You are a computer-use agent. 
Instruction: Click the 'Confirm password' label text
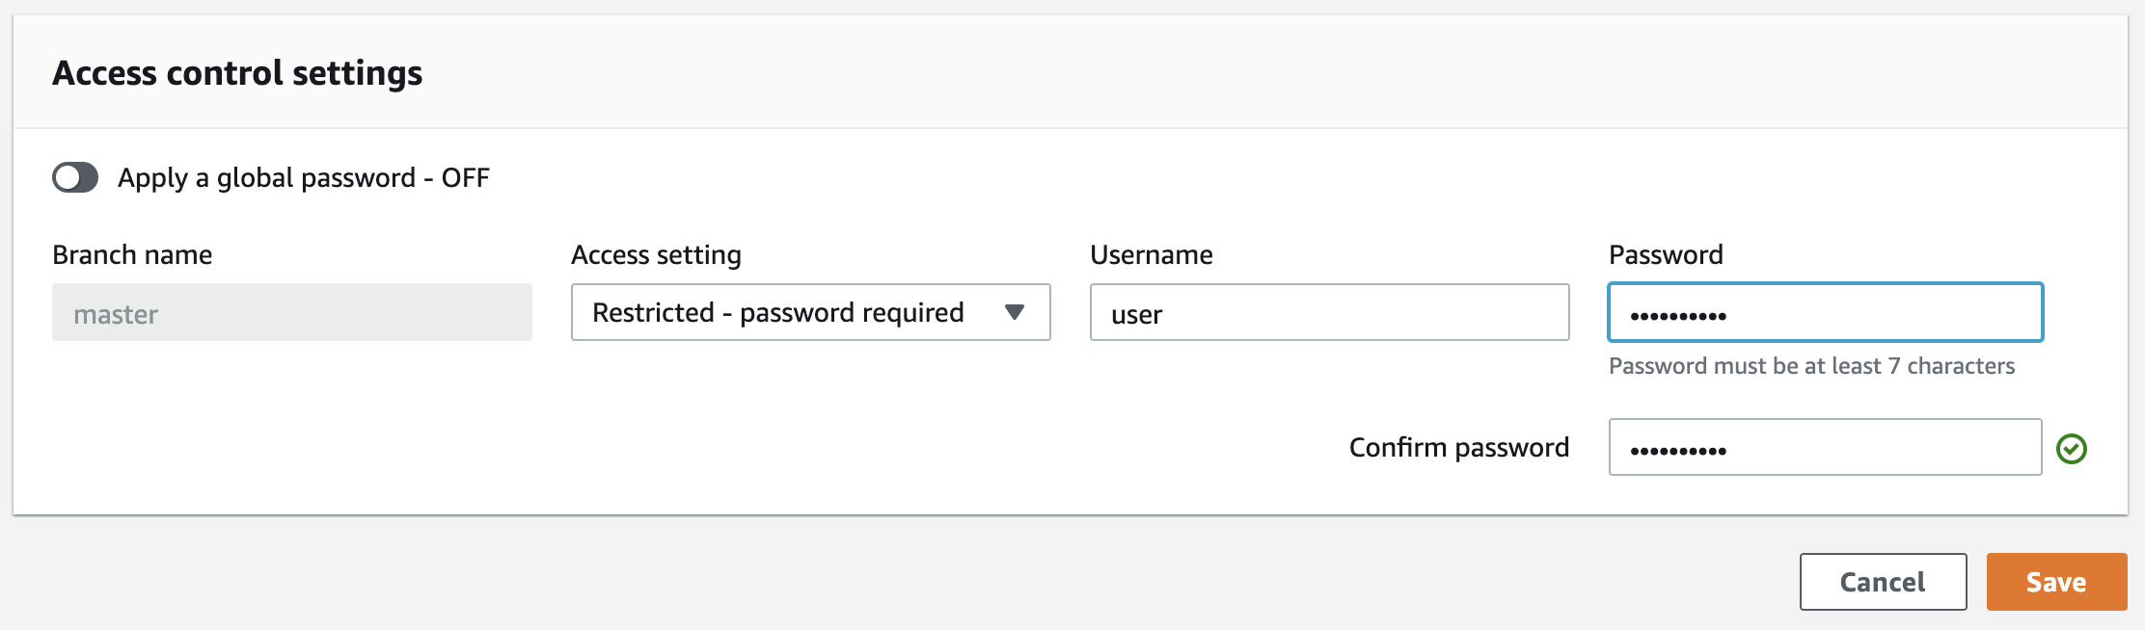[1458, 448]
